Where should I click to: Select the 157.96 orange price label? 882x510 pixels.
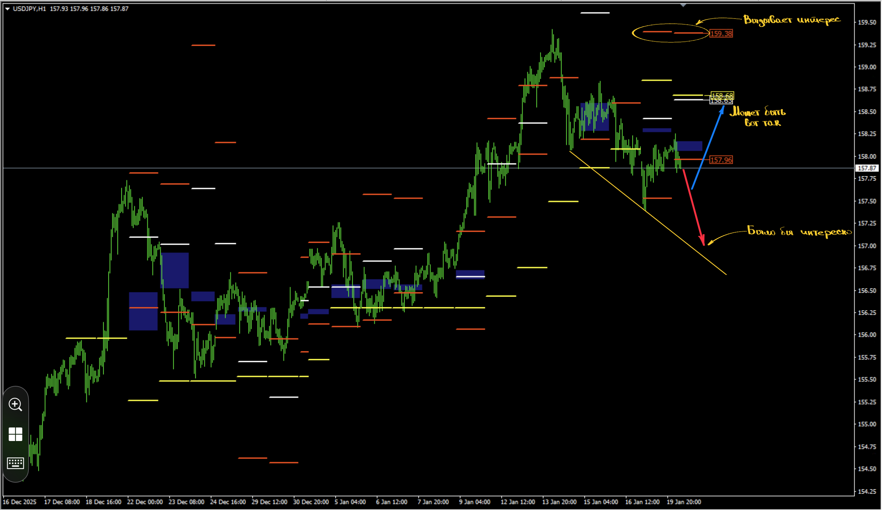[x=721, y=160]
